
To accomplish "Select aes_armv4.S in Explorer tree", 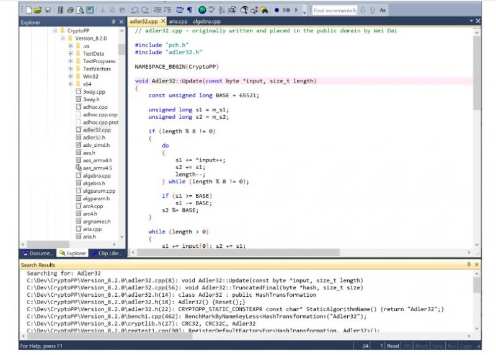I will coord(97,168).
